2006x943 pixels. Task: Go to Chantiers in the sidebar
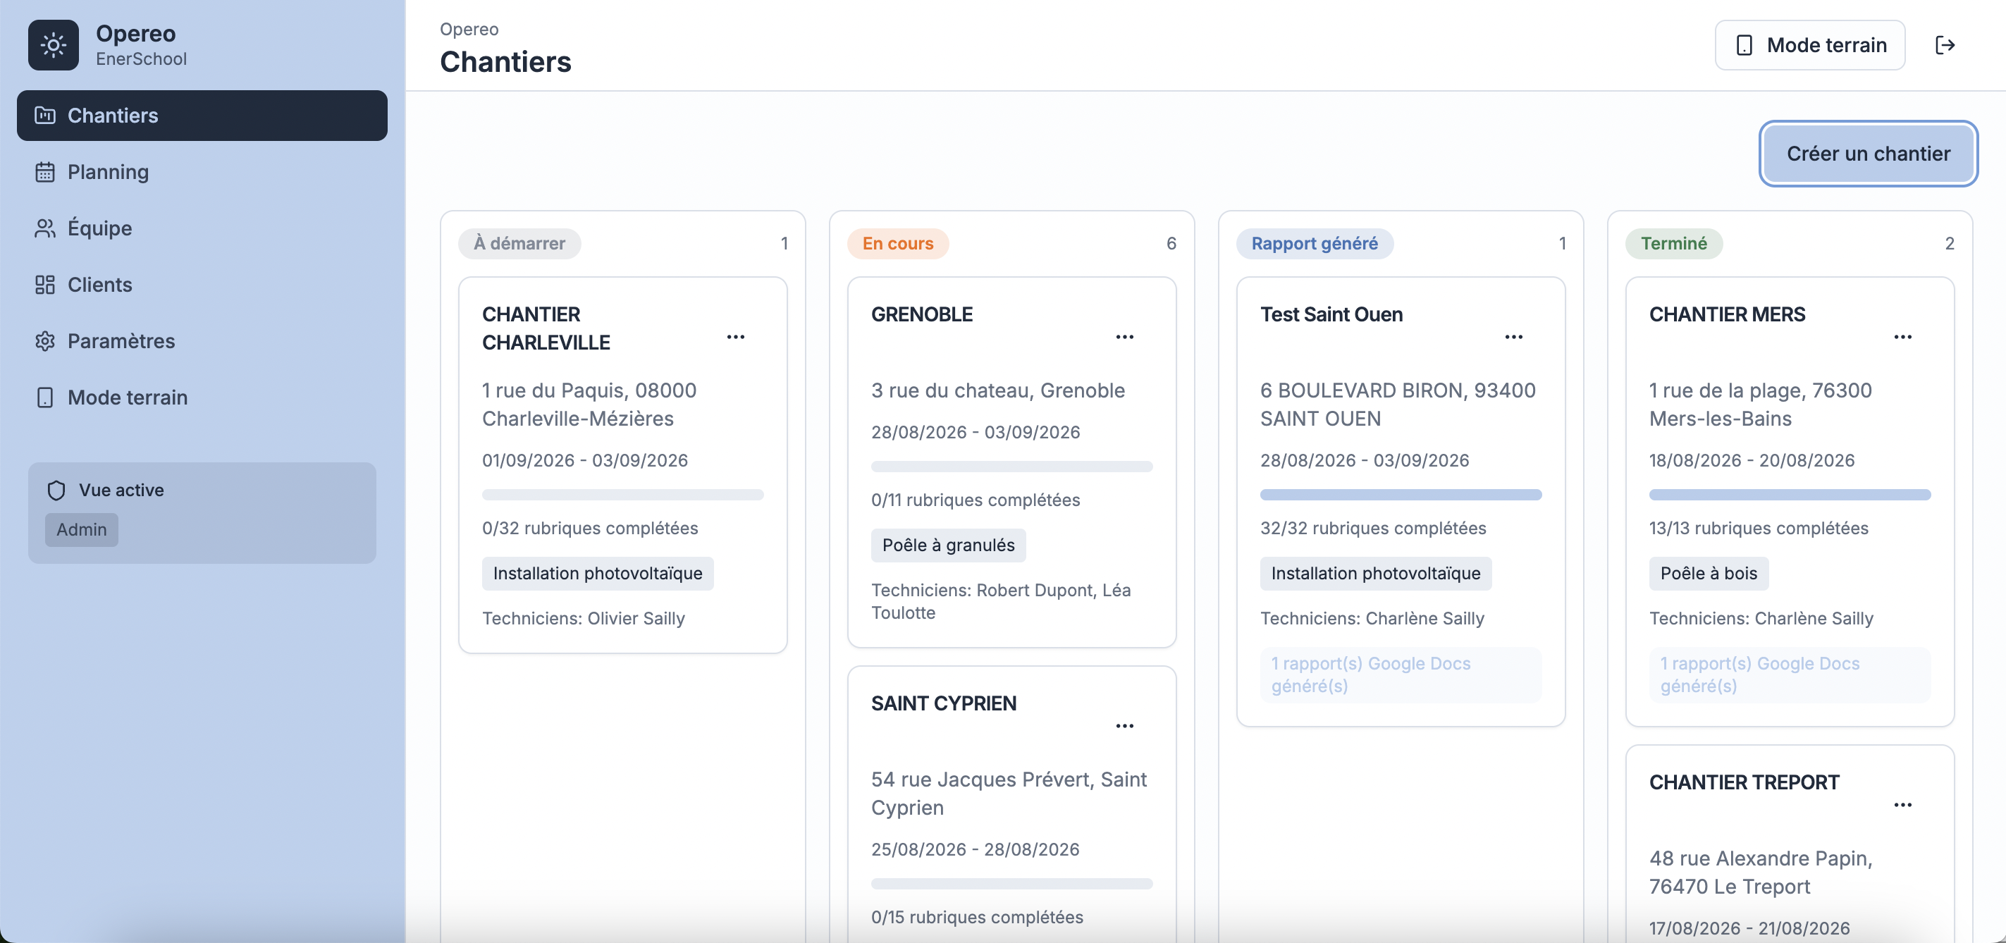(202, 116)
